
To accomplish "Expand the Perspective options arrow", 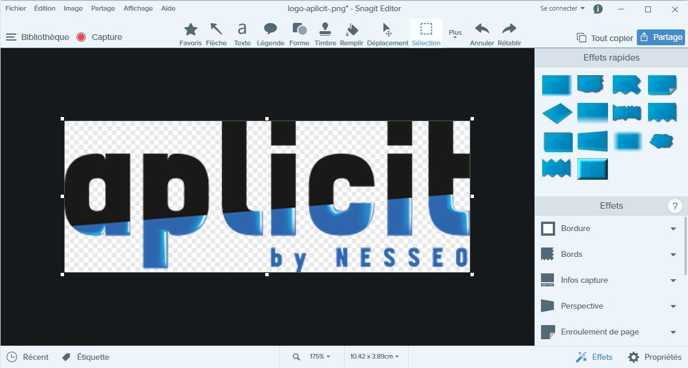I will pyautogui.click(x=673, y=307).
